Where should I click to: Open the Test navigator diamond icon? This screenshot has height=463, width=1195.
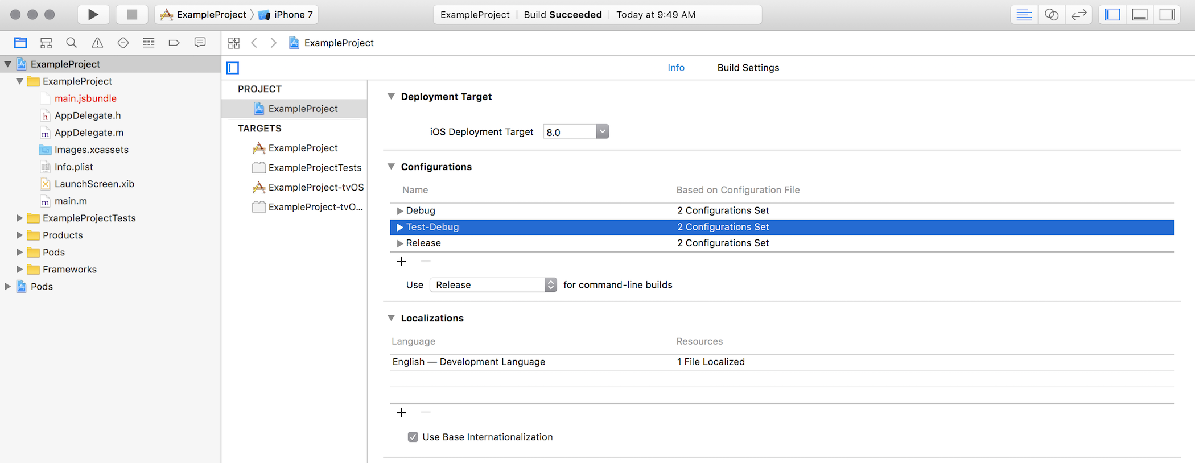[x=123, y=43]
